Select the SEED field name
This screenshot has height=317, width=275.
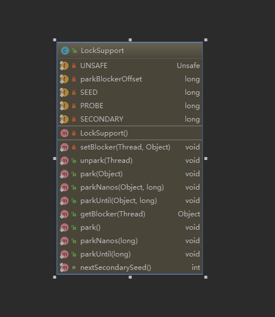89,92
